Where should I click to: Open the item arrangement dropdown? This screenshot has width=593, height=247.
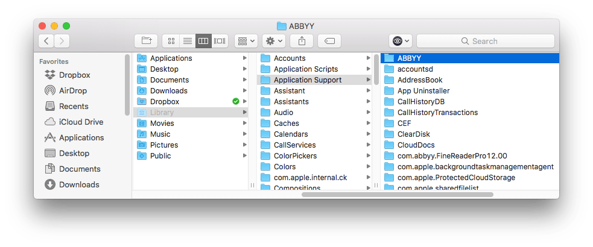pos(246,41)
